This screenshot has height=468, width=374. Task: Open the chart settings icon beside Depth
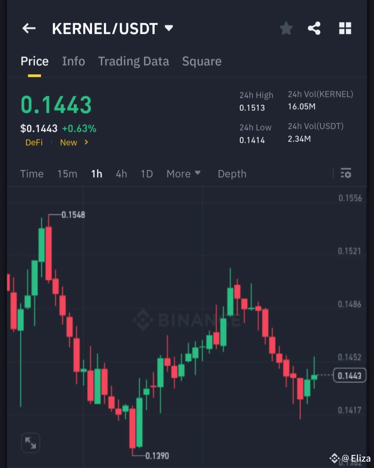coord(346,174)
